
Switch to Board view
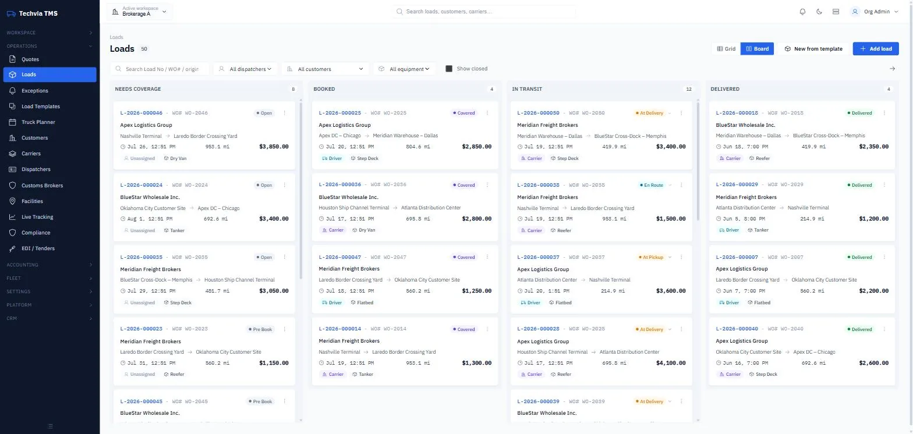click(x=757, y=49)
